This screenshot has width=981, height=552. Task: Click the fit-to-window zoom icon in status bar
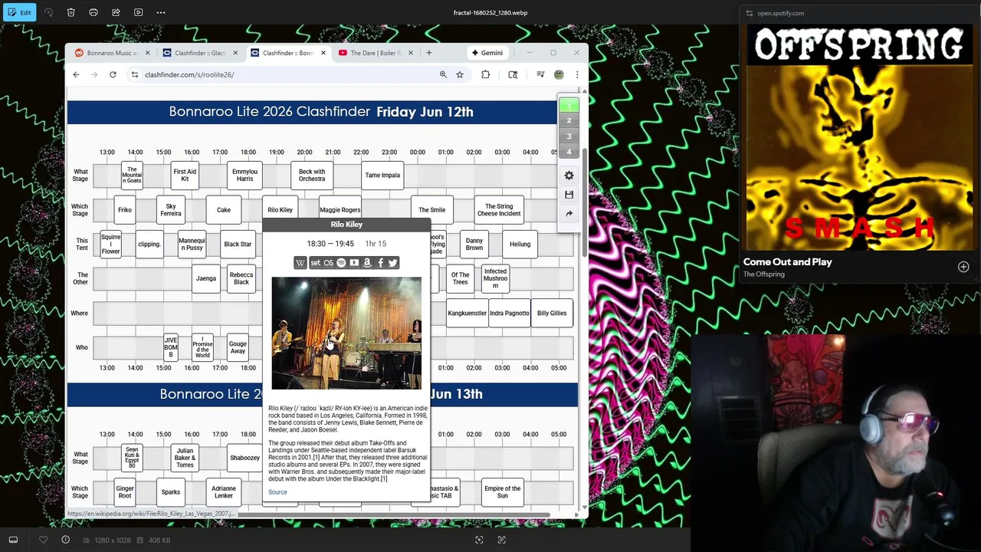(479, 540)
